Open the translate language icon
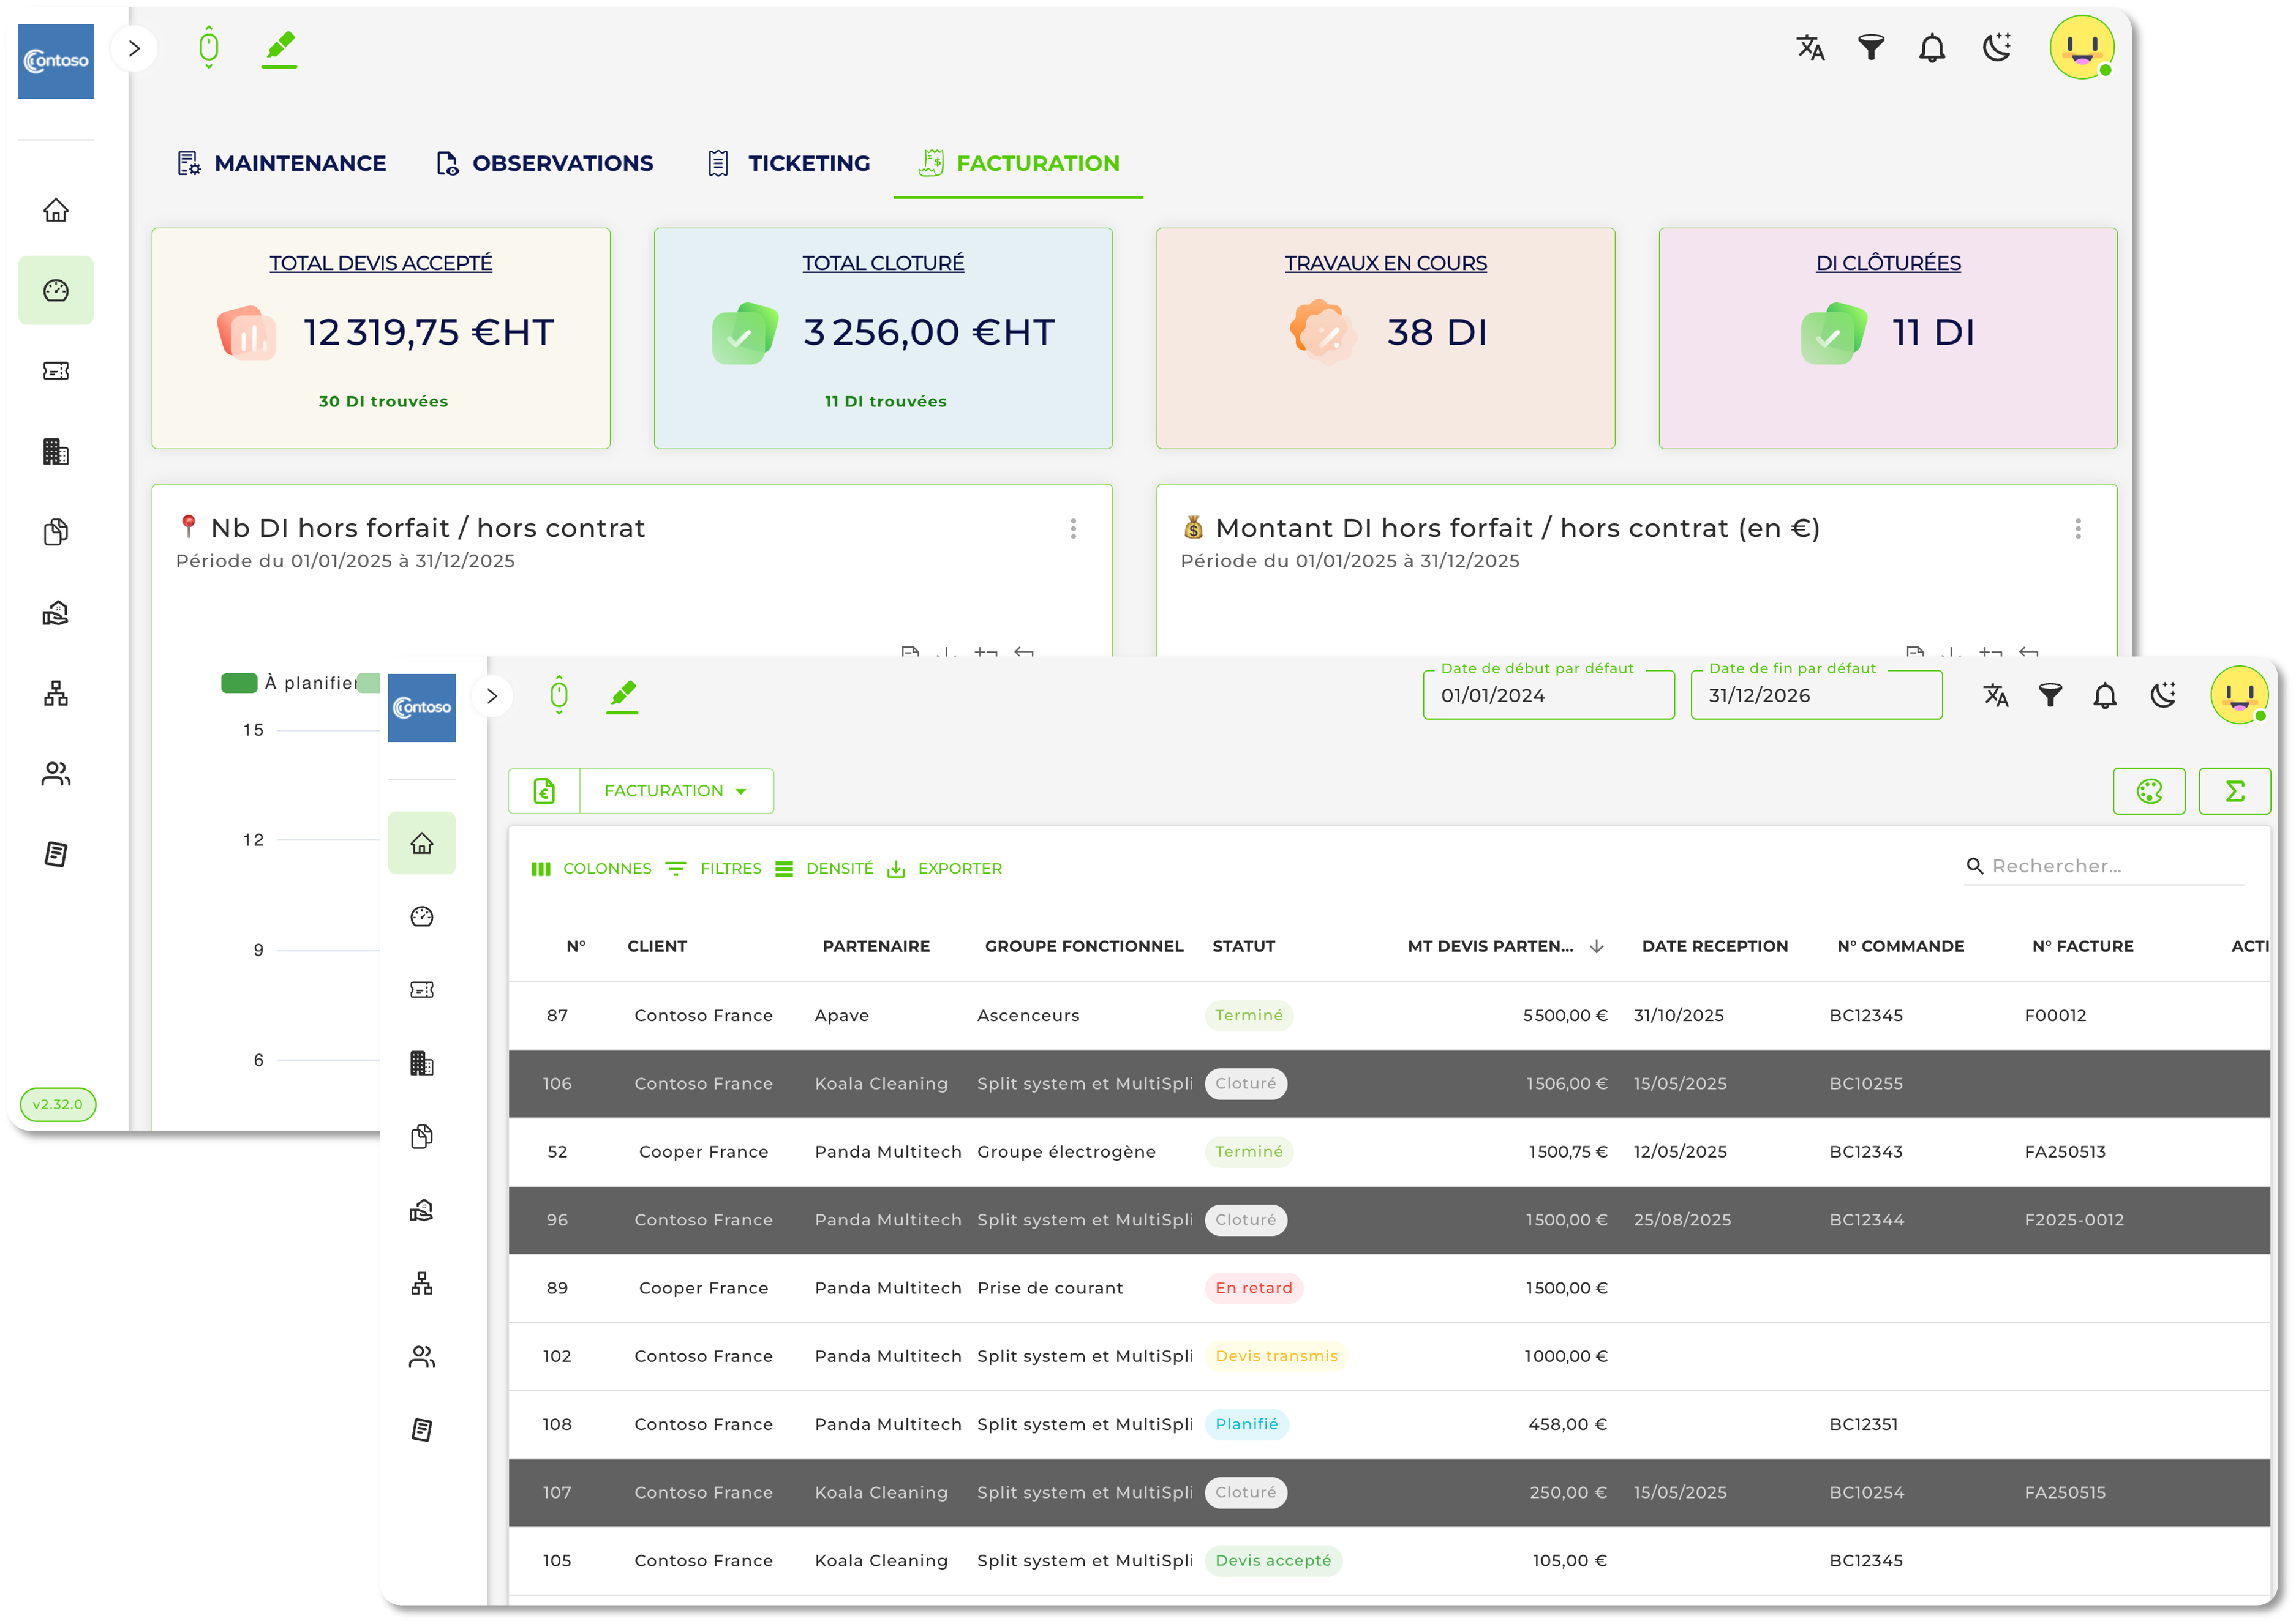This screenshot has height=1624, width=2296. (x=1810, y=47)
